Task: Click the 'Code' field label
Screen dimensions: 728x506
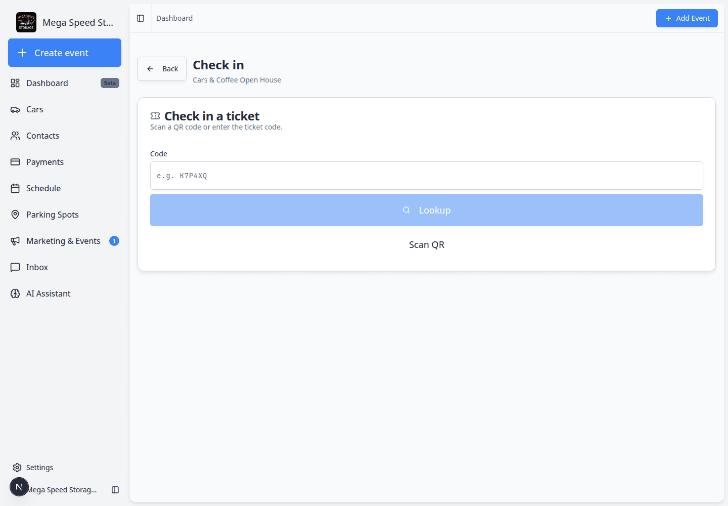Action: click(159, 154)
